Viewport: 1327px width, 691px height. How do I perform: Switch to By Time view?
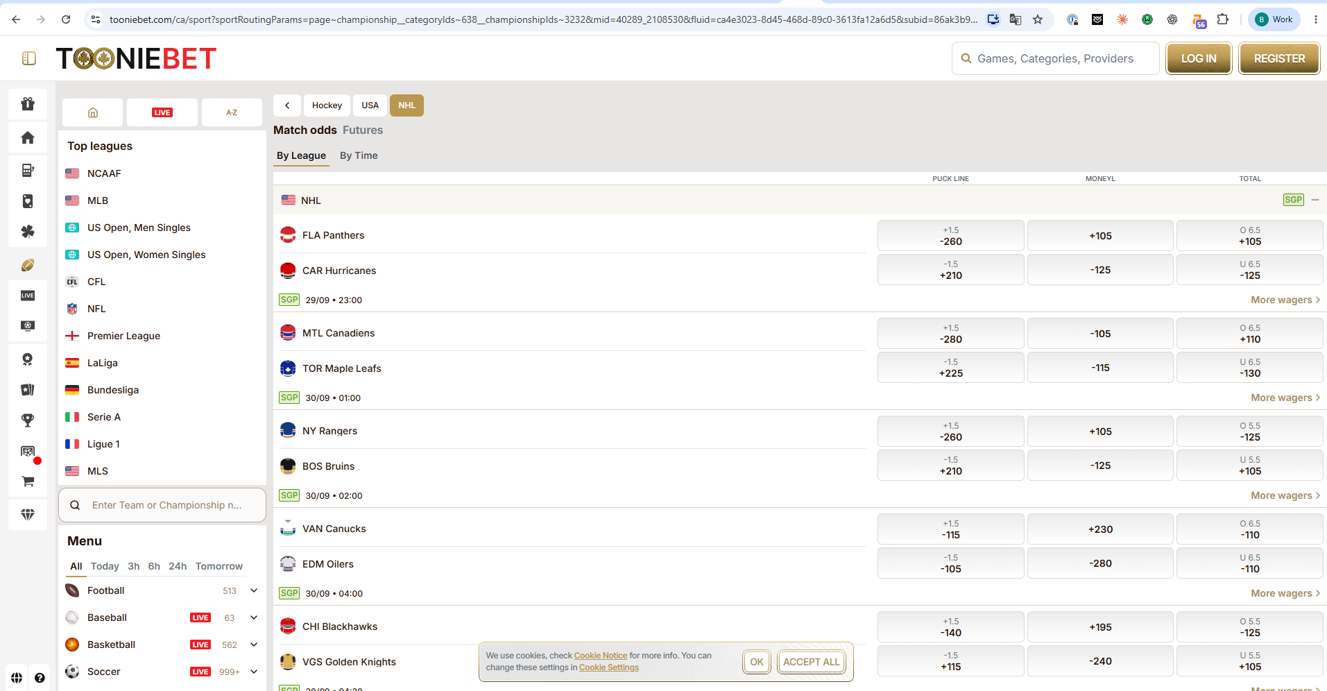click(359, 155)
